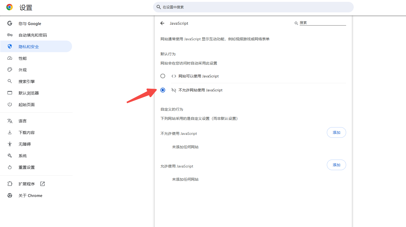Click the JavaScript page heading text

tap(179, 23)
